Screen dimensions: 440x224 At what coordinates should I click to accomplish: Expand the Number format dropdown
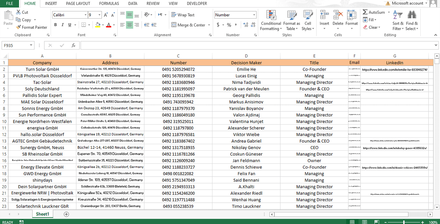(x=254, y=15)
